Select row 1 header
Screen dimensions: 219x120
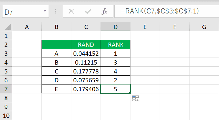[6, 36]
